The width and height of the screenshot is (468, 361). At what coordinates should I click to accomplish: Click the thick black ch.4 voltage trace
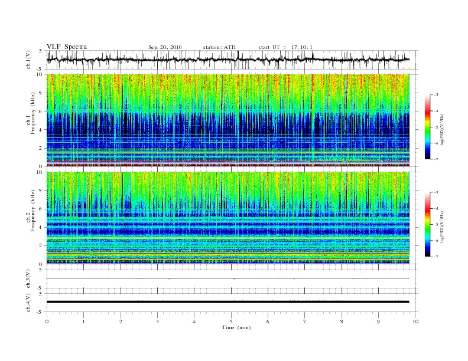tap(228, 302)
